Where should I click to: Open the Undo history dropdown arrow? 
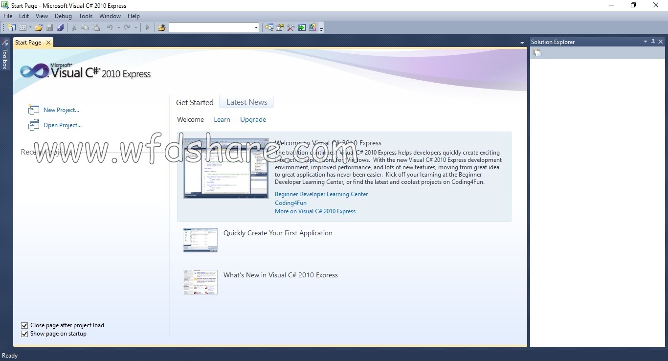tap(118, 27)
